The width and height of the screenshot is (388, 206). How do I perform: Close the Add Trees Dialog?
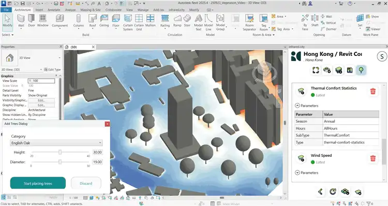pyautogui.click(x=107, y=124)
